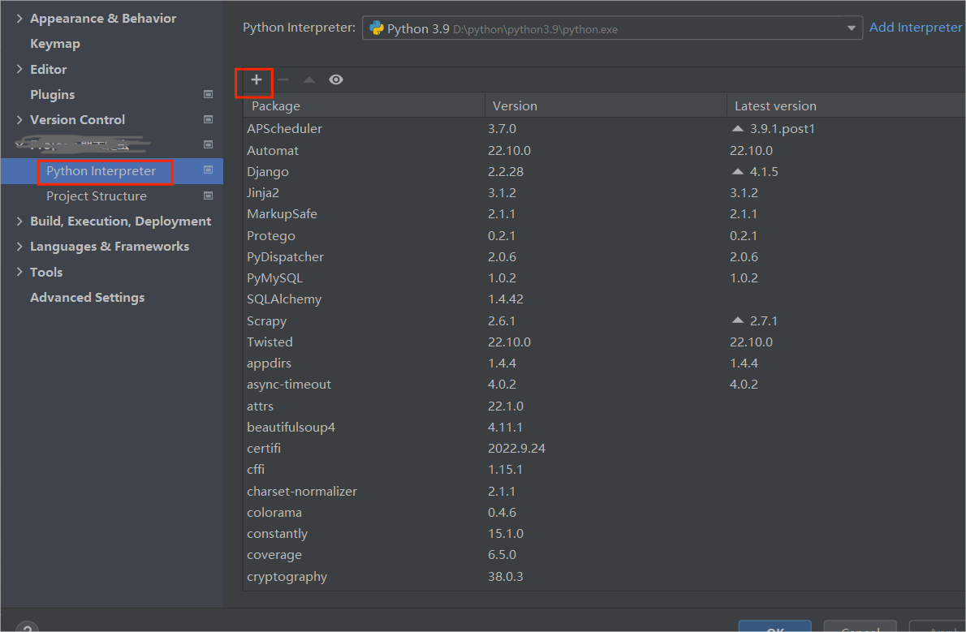Click project-level icon next to Version Control
This screenshot has height=632, width=966.
pos(209,119)
